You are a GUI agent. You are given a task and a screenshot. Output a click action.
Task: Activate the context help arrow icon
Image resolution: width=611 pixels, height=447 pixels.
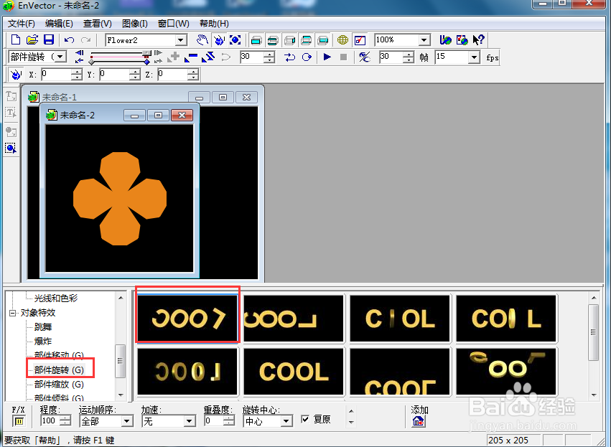pyautogui.click(x=478, y=39)
